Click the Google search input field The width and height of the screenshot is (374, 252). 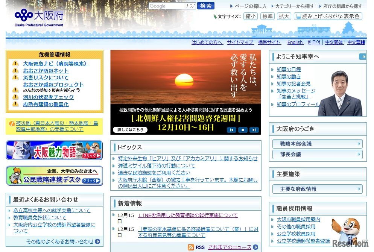tap(172, 6)
